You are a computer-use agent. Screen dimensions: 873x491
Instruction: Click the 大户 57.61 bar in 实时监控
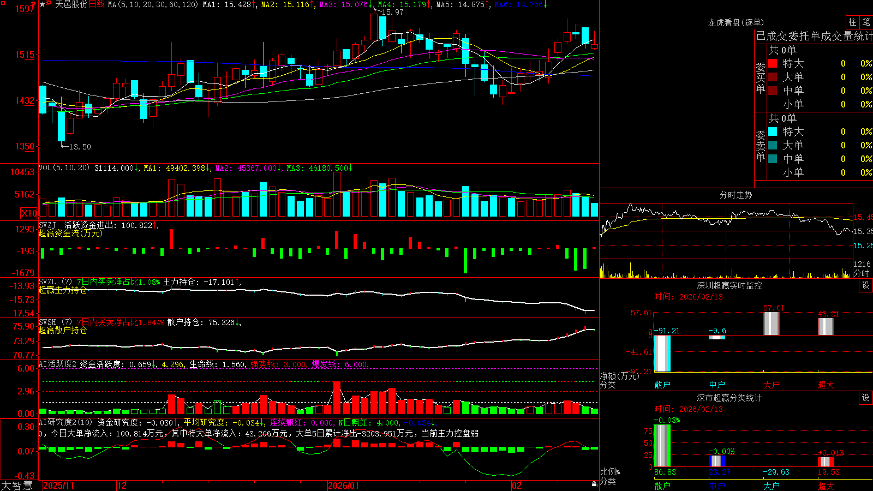pos(772,324)
